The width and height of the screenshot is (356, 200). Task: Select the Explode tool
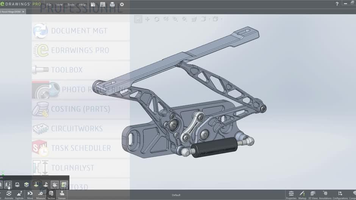(x=19, y=194)
